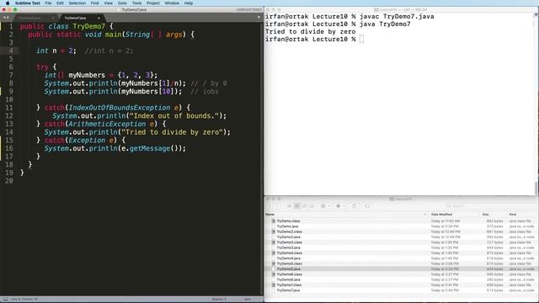Select TryDemo2.java in Finder
This screenshot has height=303, width=539.
click(x=401, y=237)
